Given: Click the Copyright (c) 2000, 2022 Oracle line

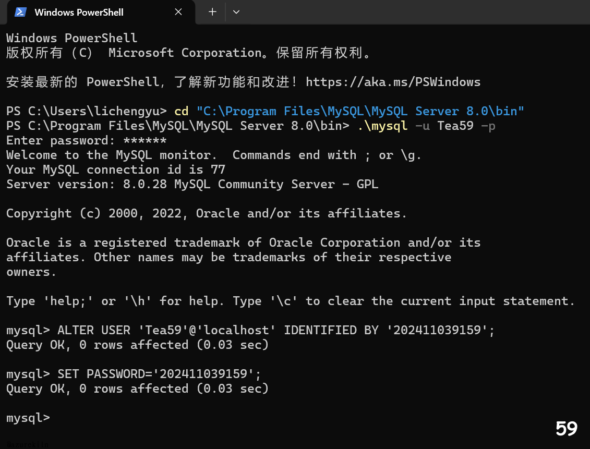Looking at the screenshot, I should pos(207,213).
